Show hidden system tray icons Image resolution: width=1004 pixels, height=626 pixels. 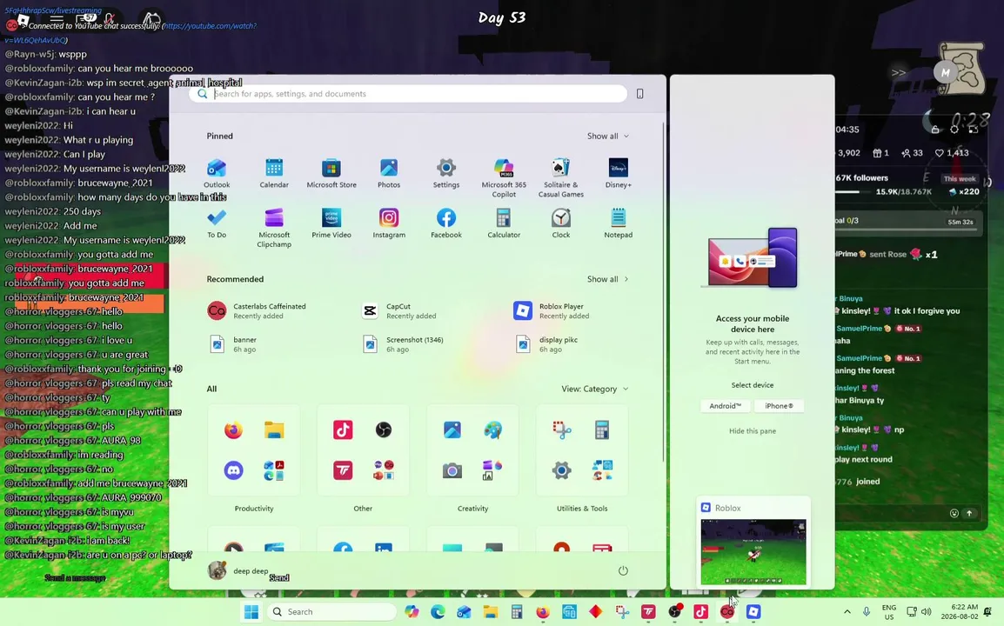847,612
